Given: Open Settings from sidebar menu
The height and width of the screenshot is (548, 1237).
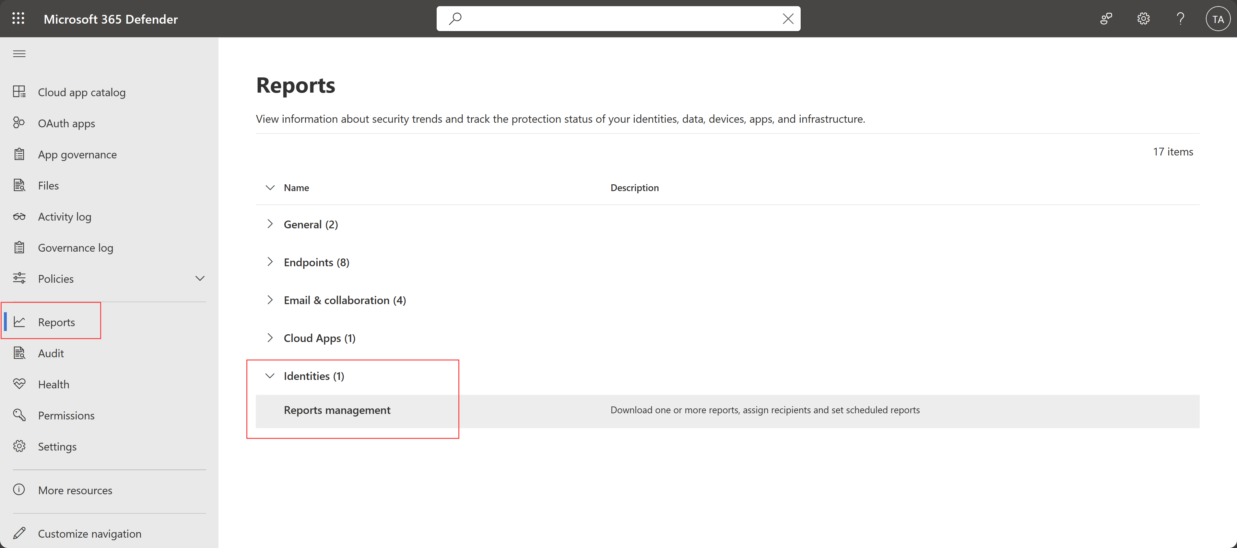Looking at the screenshot, I should coord(57,446).
